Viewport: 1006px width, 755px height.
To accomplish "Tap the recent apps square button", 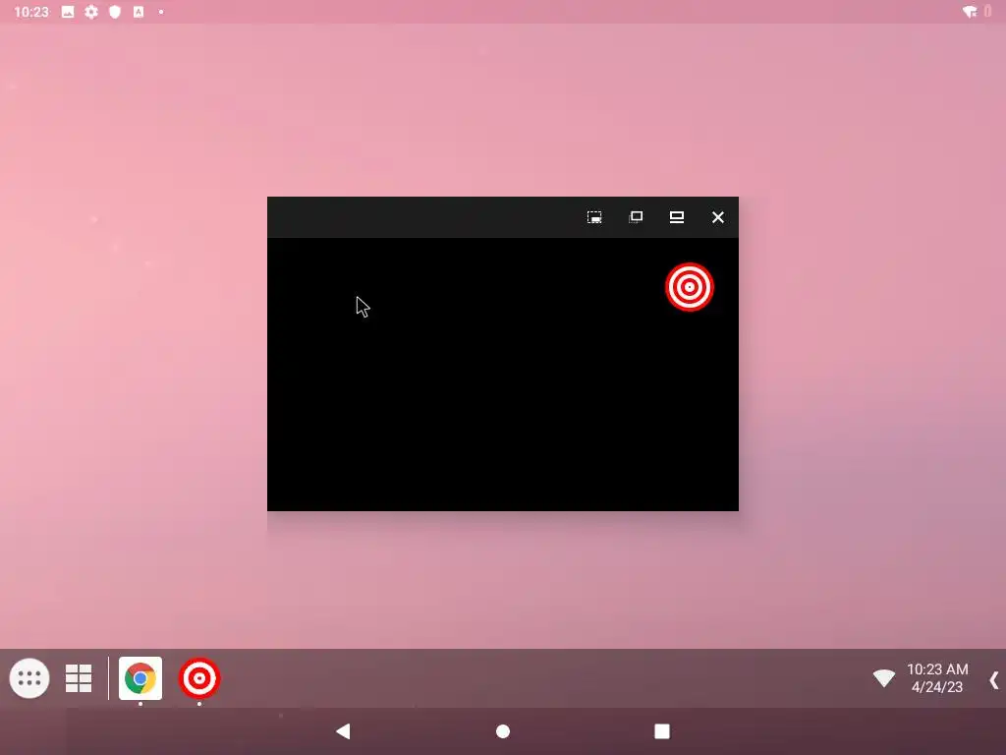I will 662,731.
